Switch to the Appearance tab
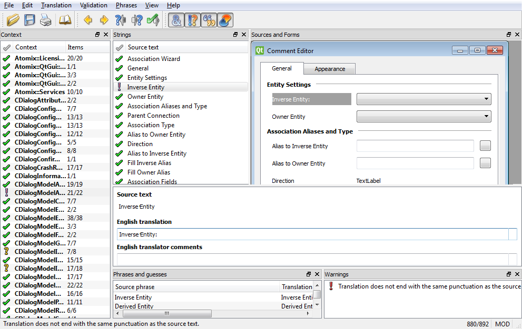 [330, 69]
